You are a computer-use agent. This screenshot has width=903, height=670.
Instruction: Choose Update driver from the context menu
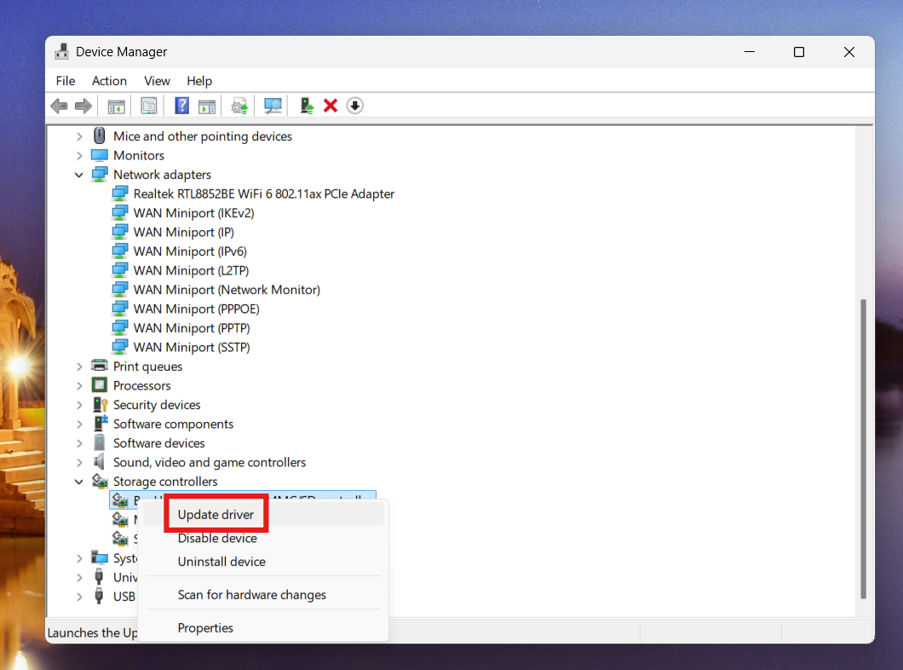point(216,514)
